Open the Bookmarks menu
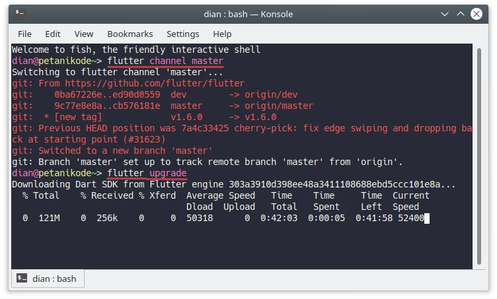The image size is (497, 299). tap(130, 34)
